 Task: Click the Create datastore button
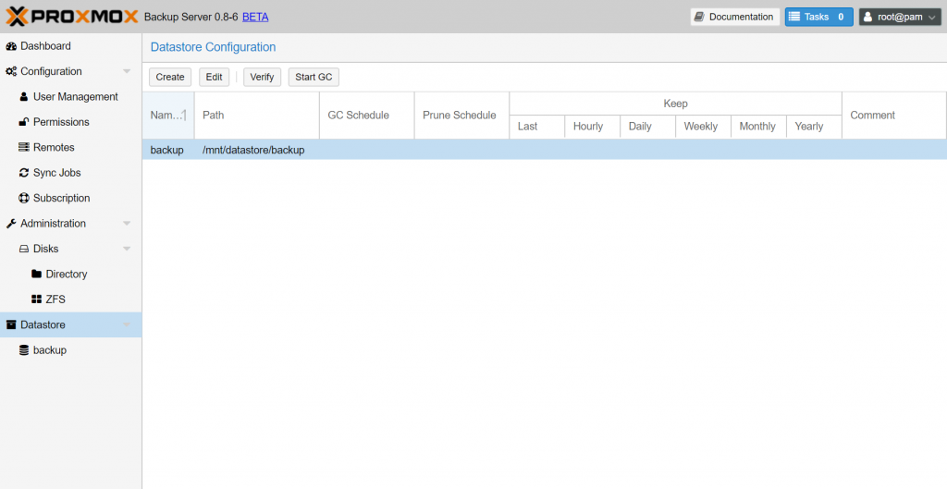coord(170,78)
